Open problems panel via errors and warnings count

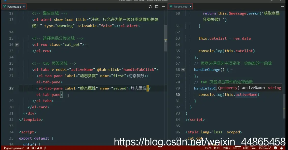(37, 148)
